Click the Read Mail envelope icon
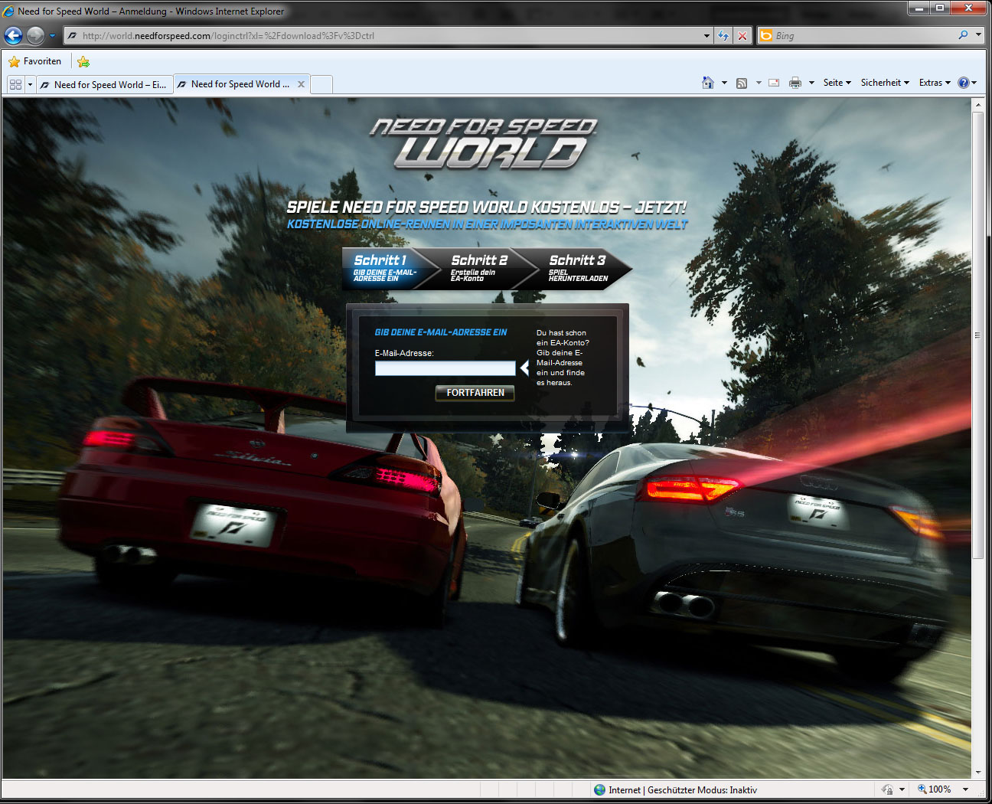The width and height of the screenshot is (992, 804). (x=774, y=83)
